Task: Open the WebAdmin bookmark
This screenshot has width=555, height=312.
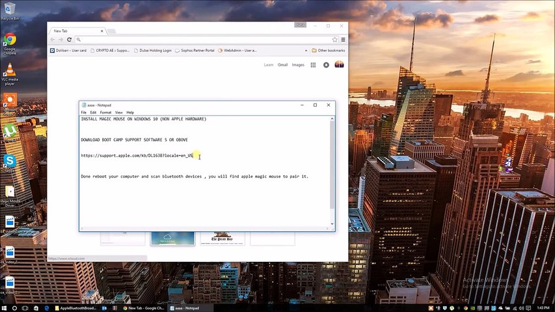Action: (237, 51)
